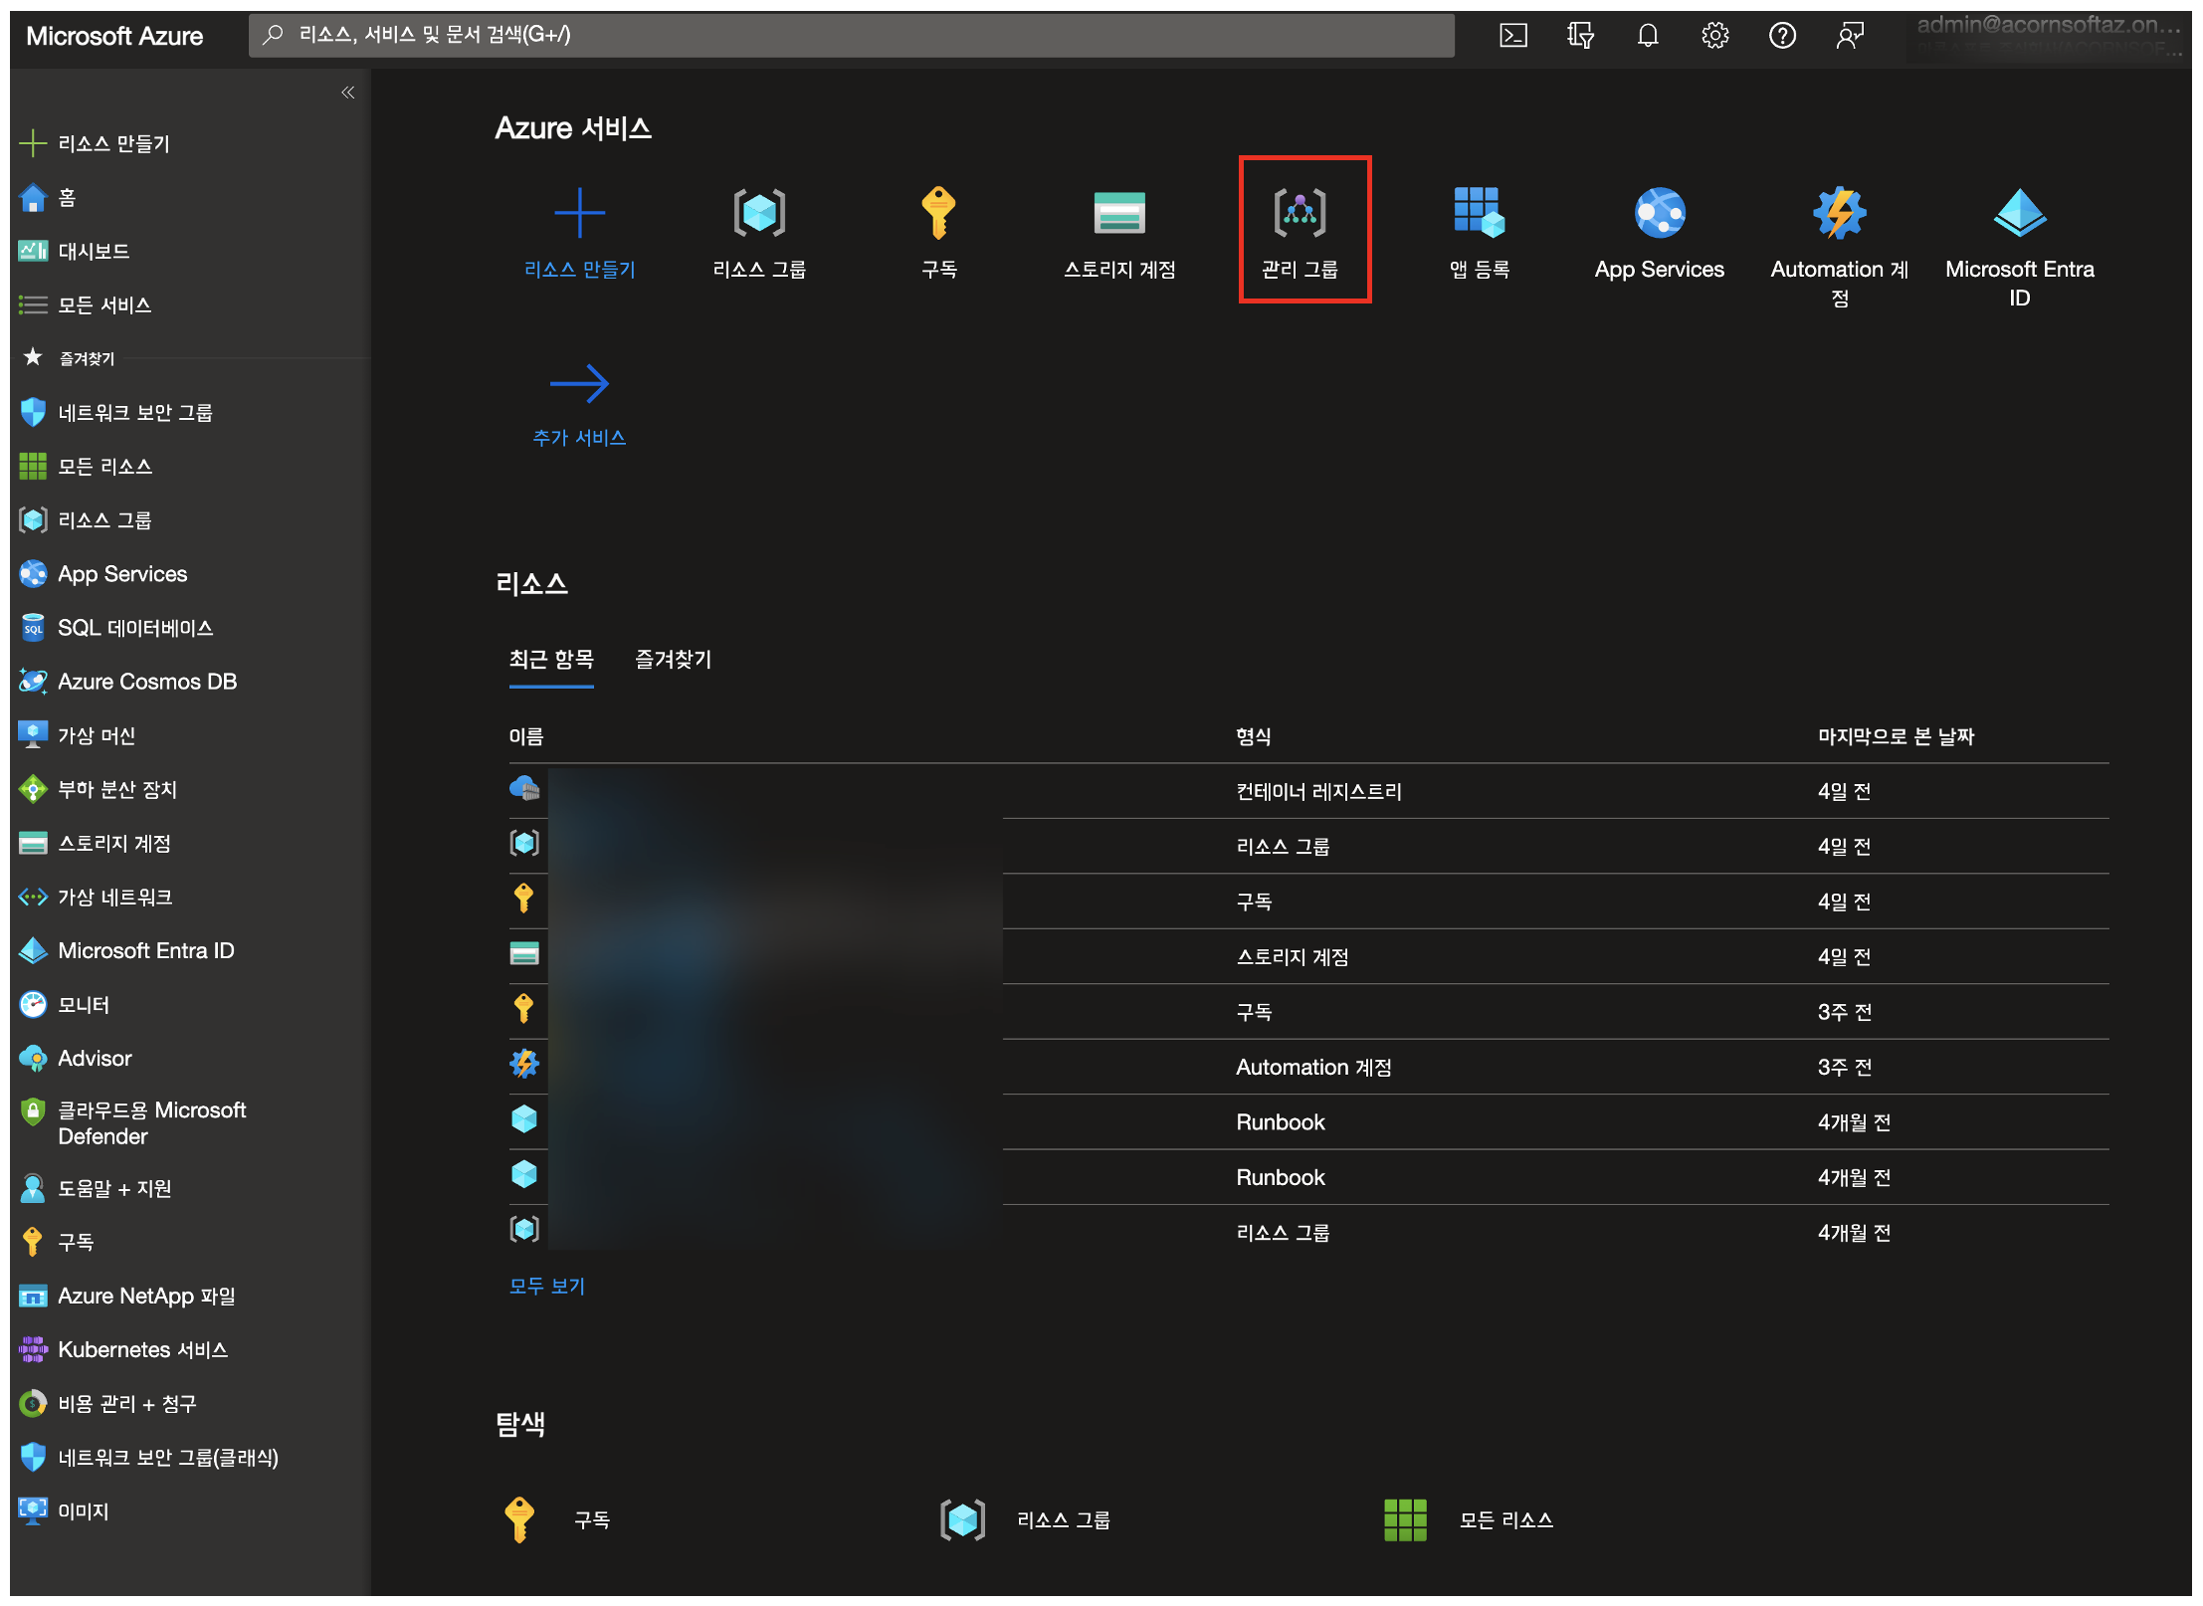The image size is (2203, 1606).
Task: Open Advisor in the sidebar
Action: click(x=76, y=1058)
